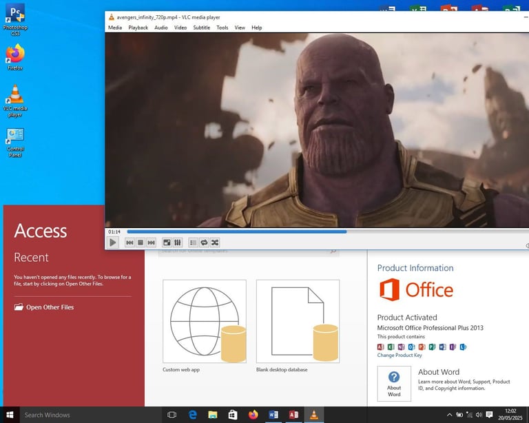Open the VLC Video menu
The width and height of the screenshot is (529, 423).
click(180, 28)
